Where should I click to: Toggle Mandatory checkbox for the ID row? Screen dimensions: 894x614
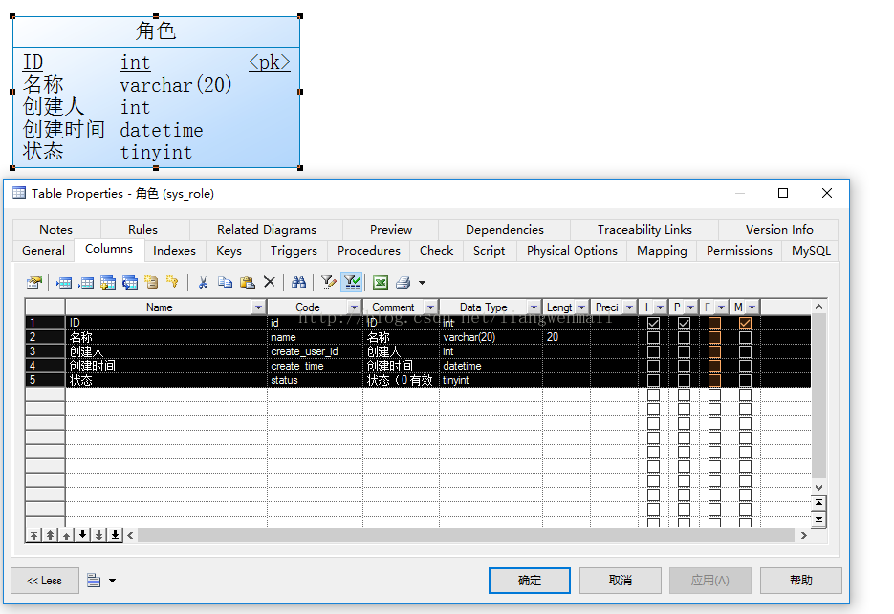point(745,323)
